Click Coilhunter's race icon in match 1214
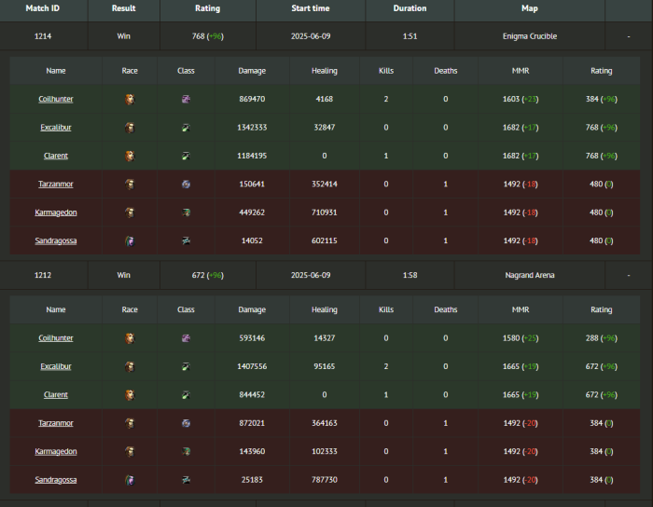The image size is (653, 507). tap(129, 99)
